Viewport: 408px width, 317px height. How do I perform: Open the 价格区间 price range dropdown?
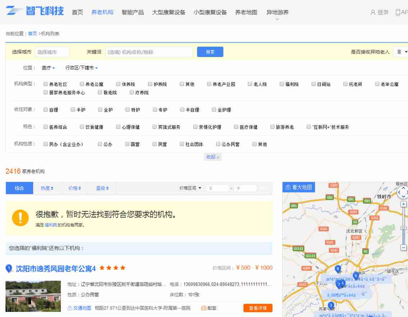190,188
